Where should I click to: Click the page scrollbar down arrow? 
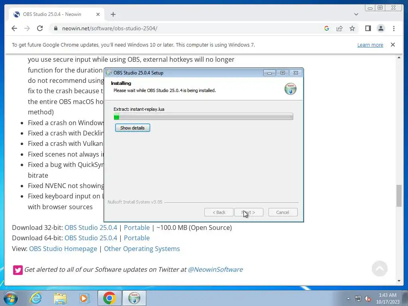(399, 281)
